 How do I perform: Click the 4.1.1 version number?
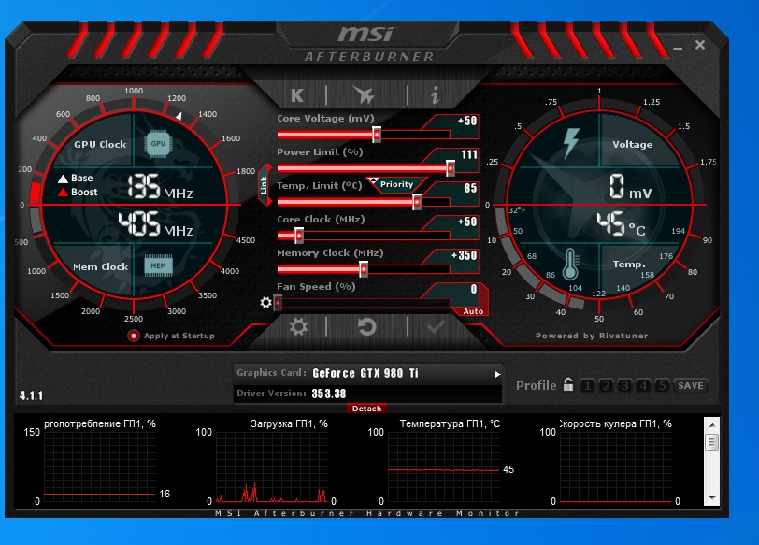pyautogui.click(x=31, y=395)
